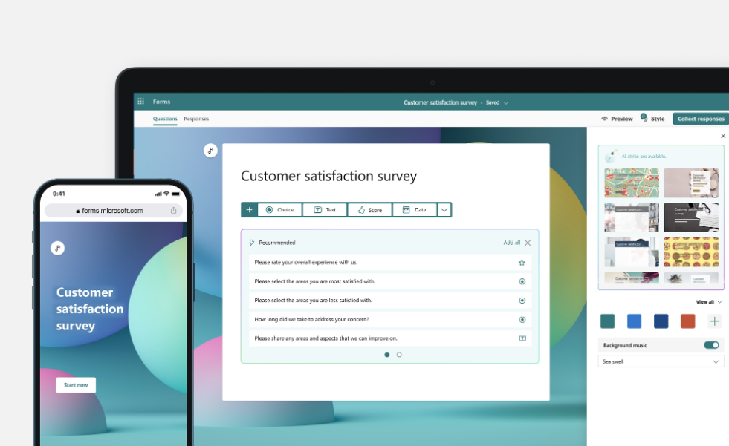Screen dimensions: 729x446
Task: Switch to the Responses tab
Action: click(196, 119)
